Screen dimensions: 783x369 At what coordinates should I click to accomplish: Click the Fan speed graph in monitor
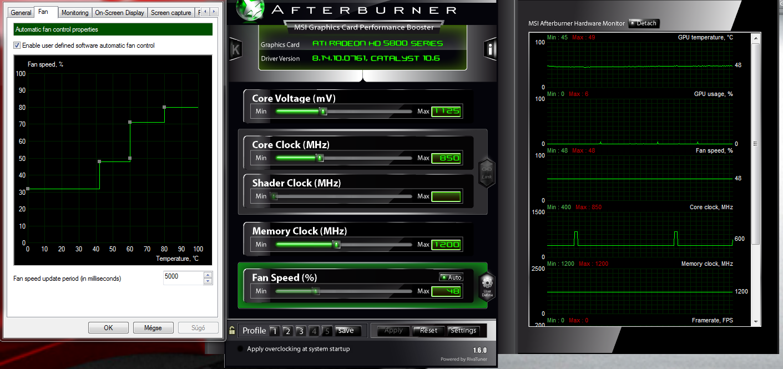(x=639, y=178)
